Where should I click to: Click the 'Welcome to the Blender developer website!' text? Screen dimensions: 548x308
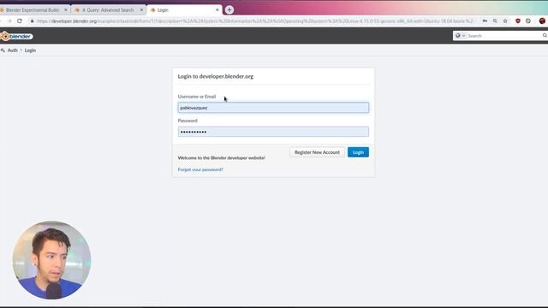click(x=222, y=157)
